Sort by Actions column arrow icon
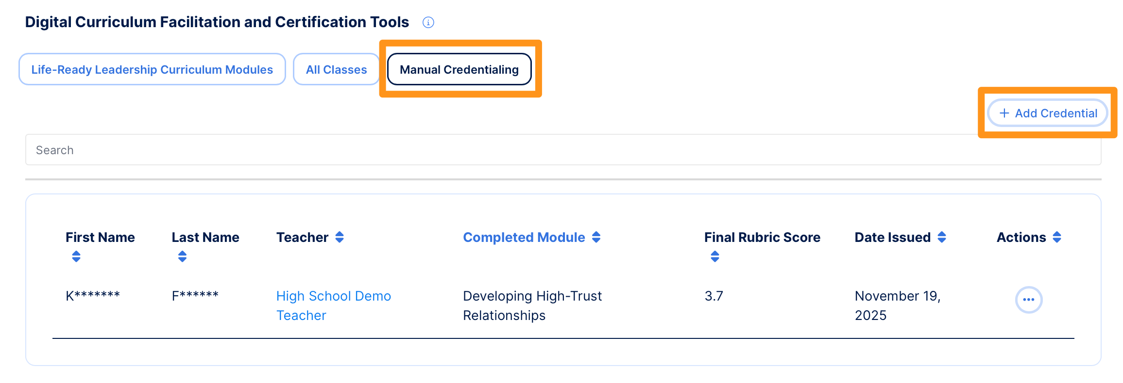The image size is (1123, 383). tap(1057, 237)
